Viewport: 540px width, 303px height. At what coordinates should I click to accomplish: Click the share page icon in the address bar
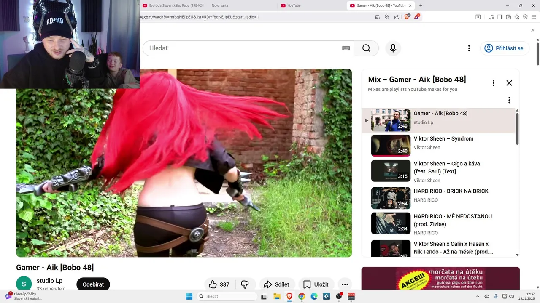(397, 17)
